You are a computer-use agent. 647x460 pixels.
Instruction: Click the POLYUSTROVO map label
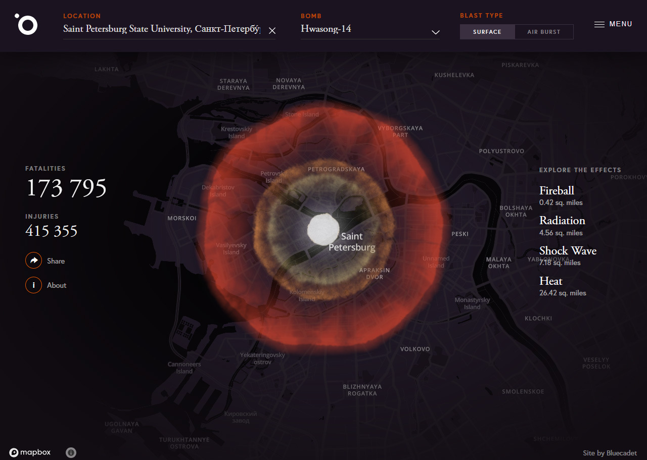[x=501, y=151]
